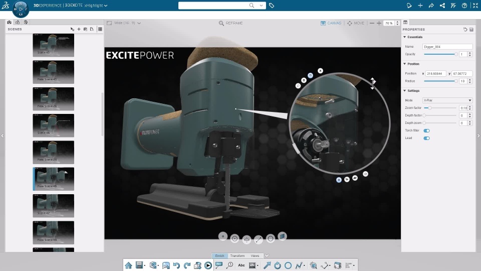
Task: Click the help question mark icon
Action: click(x=464, y=6)
